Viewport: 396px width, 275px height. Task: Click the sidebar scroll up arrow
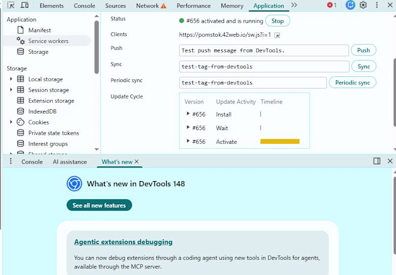(x=97, y=16)
